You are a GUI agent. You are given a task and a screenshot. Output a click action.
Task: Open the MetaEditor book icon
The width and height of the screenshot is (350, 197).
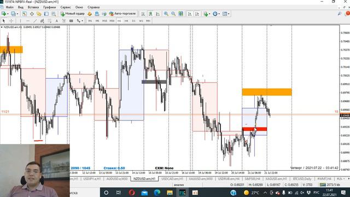(90, 14)
